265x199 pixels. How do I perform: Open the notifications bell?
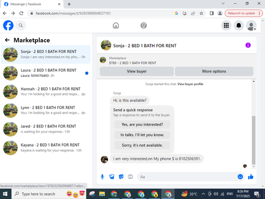(x=238, y=25)
